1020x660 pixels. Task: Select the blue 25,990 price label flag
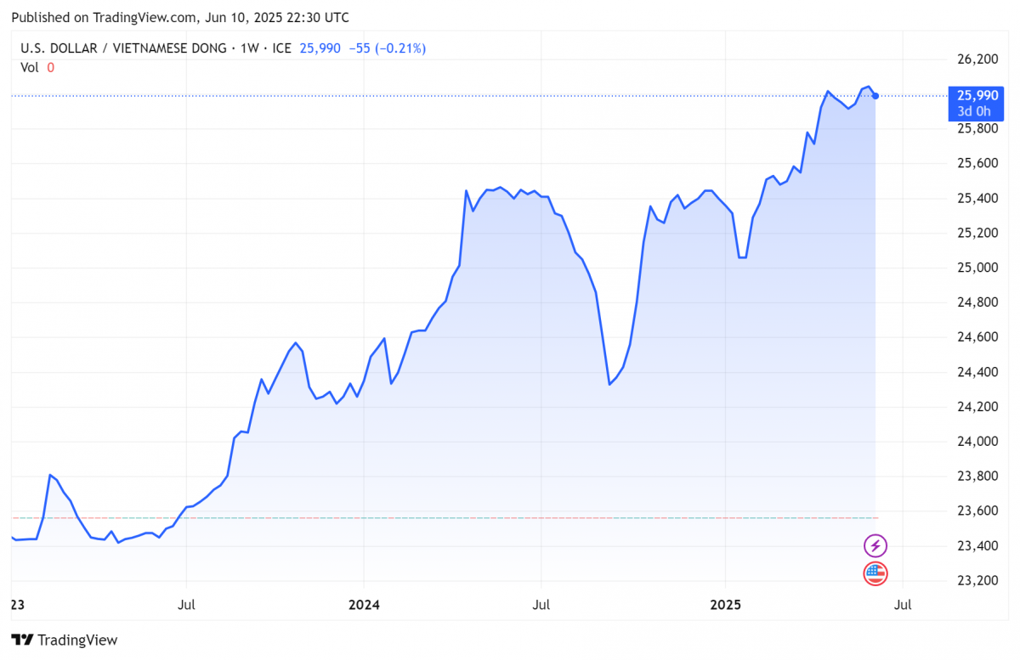click(976, 96)
